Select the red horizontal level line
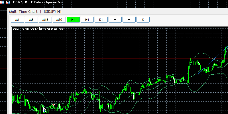 pyautogui.click(x=120, y=58)
